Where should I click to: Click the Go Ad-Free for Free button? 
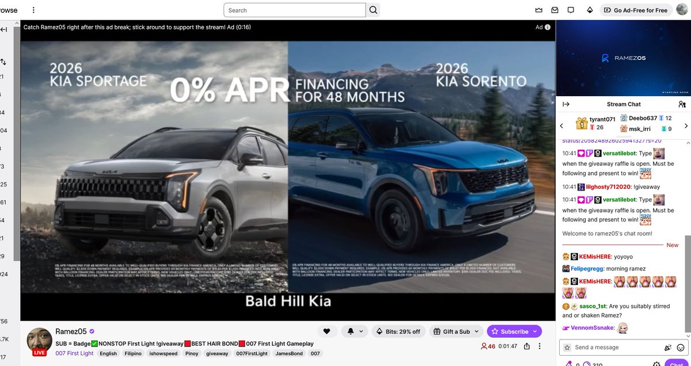click(x=636, y=10)
